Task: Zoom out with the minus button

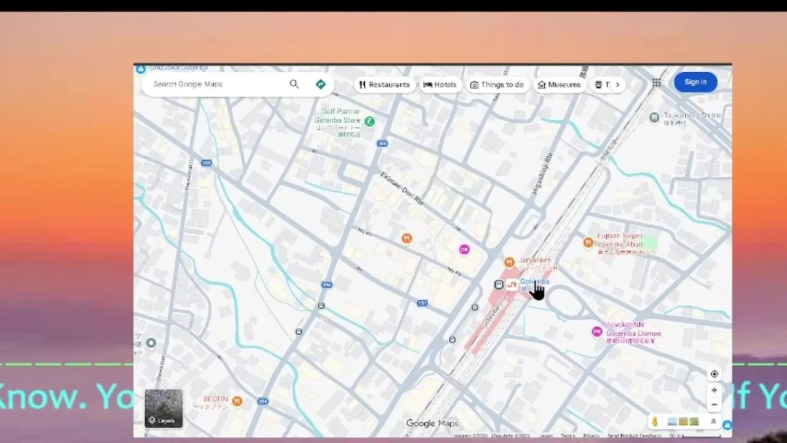Action: (714, 405)
